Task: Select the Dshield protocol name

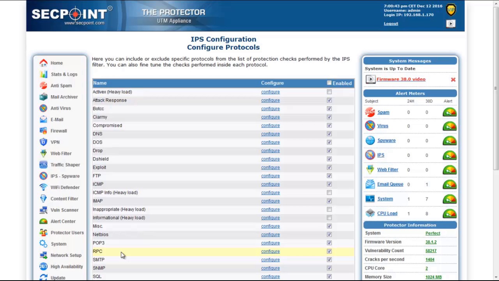Action: tap(101, 159)
